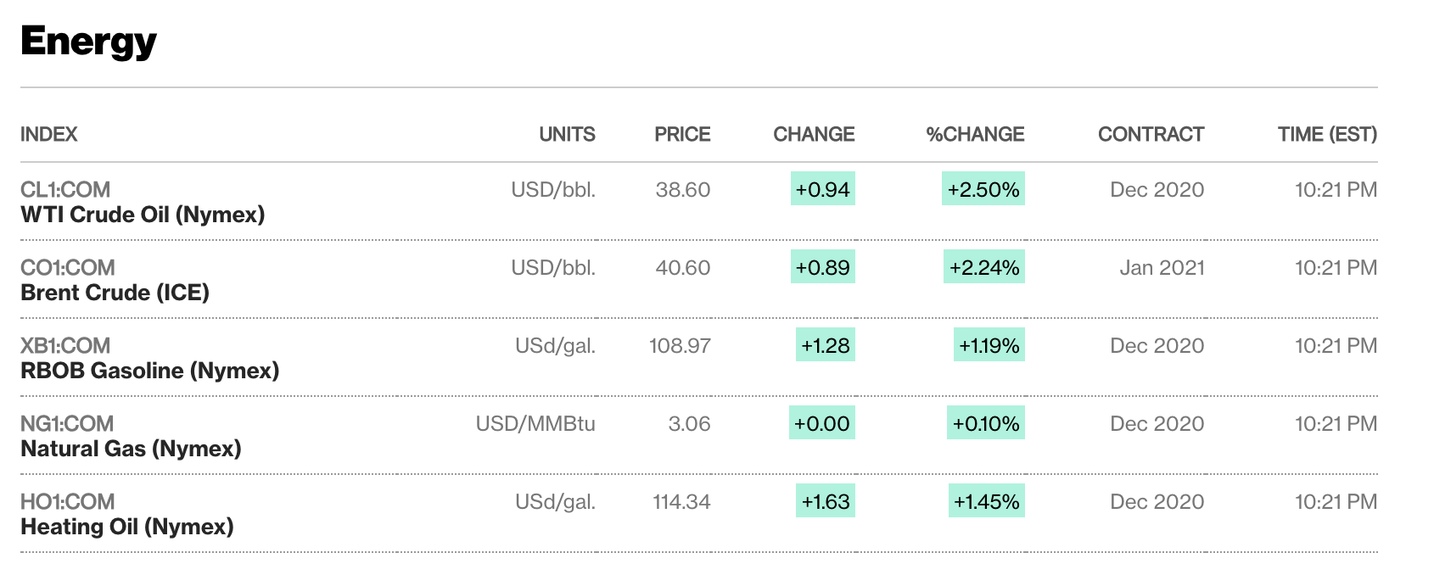Open WTI Crude Oil (Nymex) link

tap(143, 215)
